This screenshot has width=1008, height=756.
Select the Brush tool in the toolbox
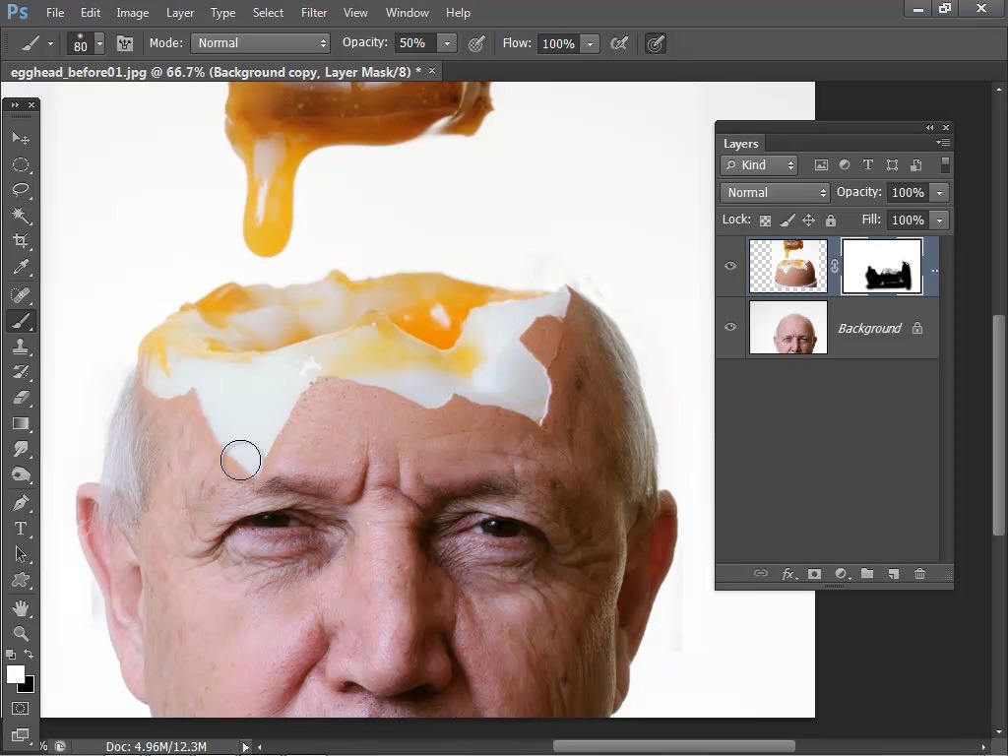click(x=21, y=321)
